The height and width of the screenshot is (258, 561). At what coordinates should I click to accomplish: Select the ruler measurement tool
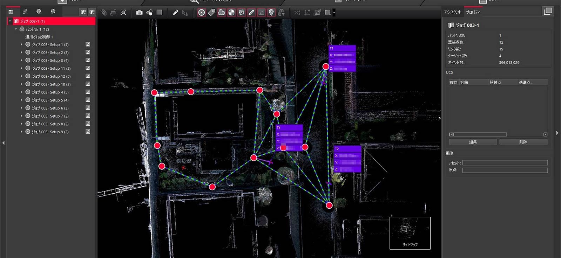tap(175, 13)
